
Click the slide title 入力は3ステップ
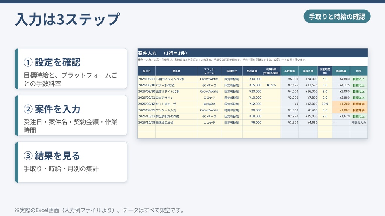pyautogui.click(x=68, y=19)
